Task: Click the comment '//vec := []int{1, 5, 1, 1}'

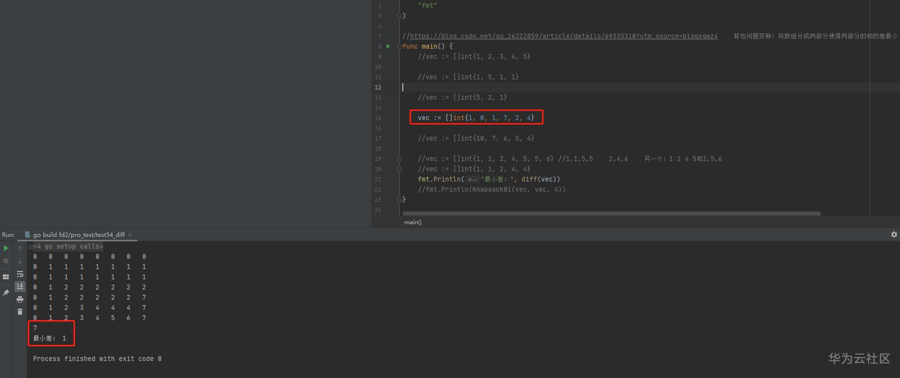Action: pos(468,77)
